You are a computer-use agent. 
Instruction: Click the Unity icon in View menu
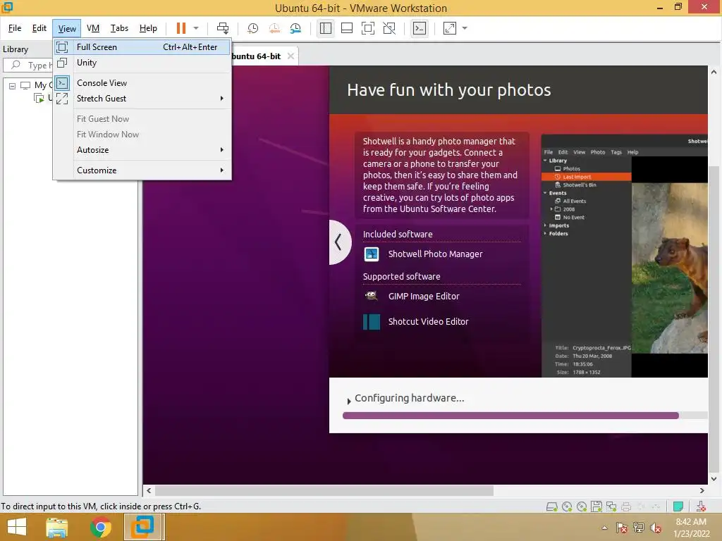tap(62, 63)
